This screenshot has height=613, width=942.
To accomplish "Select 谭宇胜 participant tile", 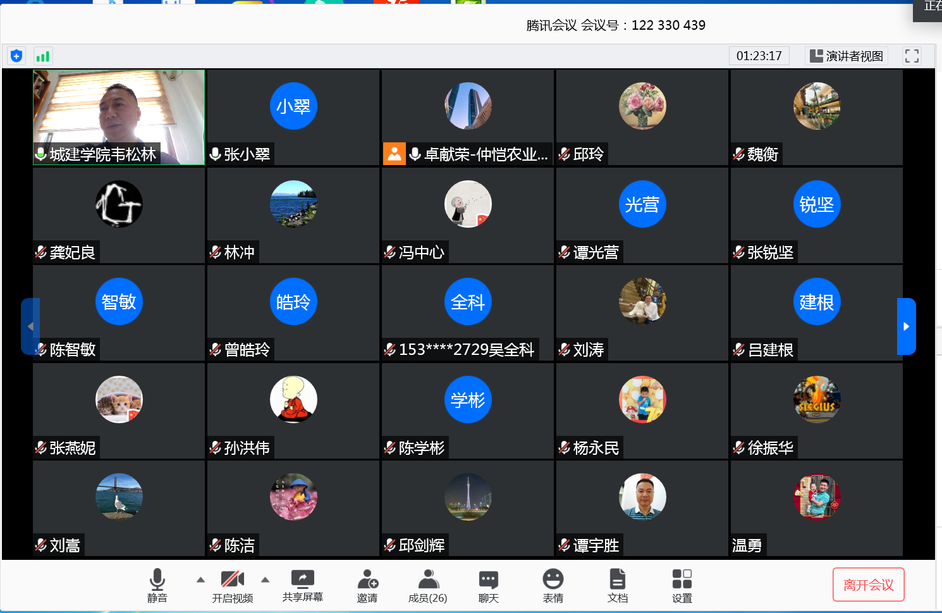I will (642, 508).
